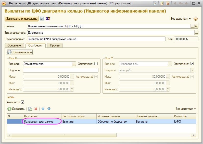This screenshot has width=203, height=144.
Task: Click the save (floppy disk) icon
Action: point(42,19)
